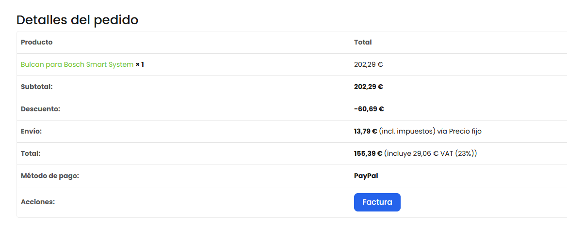Screen dimensions: 567x226
Task: Select the shipping cost 13,79 €
Action: click(366, 132)
